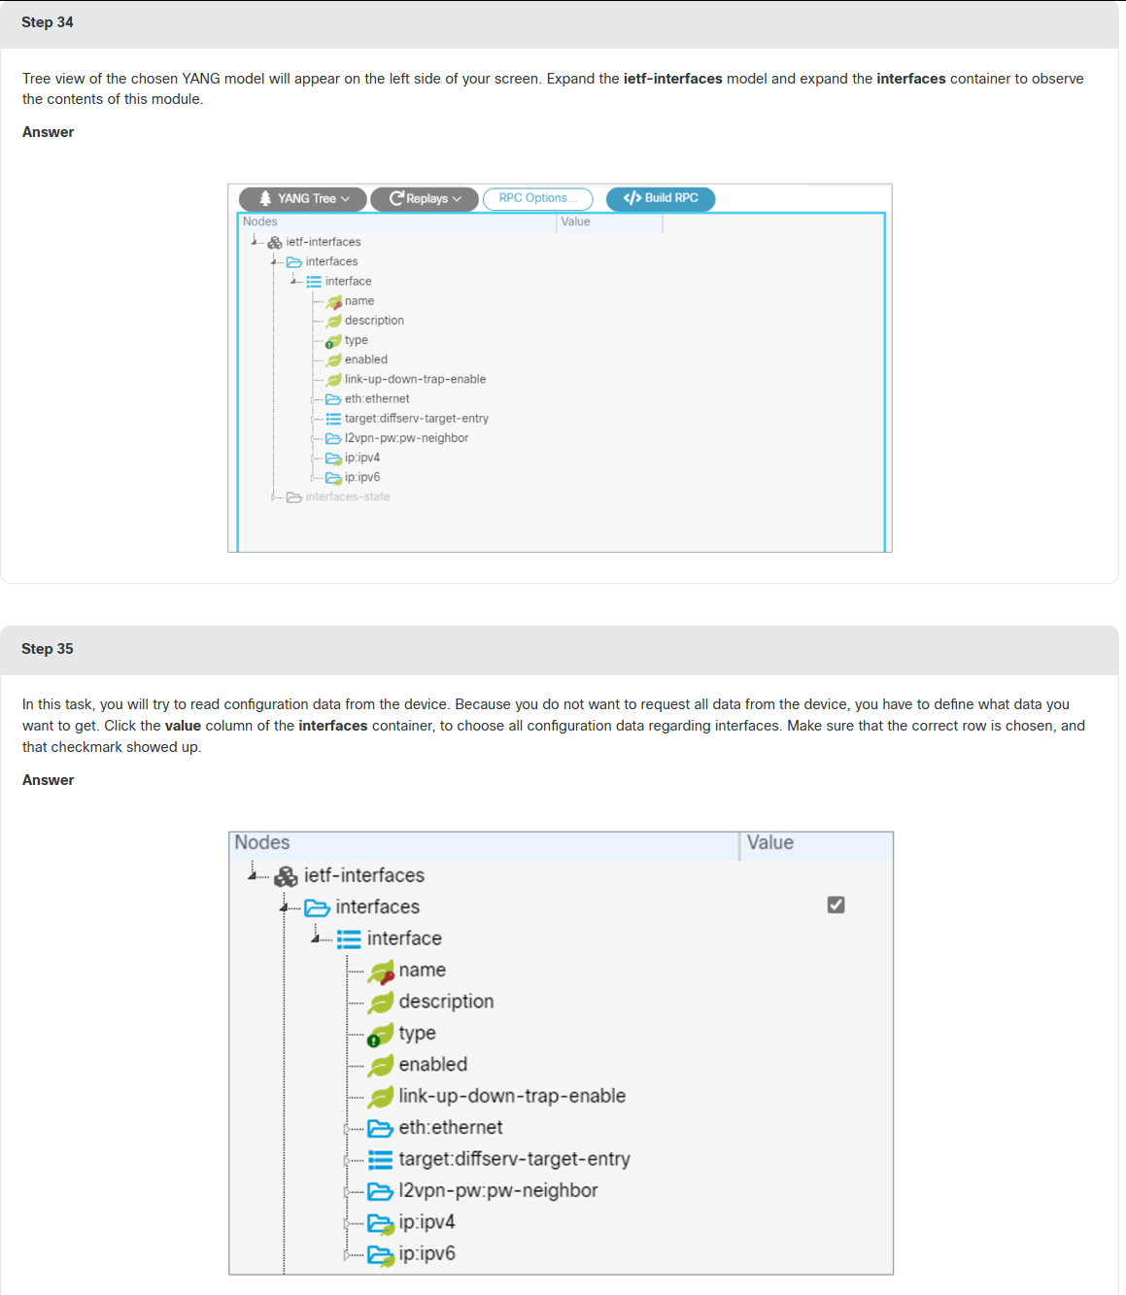Click the enabled leaf icon in Step 35 tree
The height and width of the screenshot is (1295, 1126).
381,1065
